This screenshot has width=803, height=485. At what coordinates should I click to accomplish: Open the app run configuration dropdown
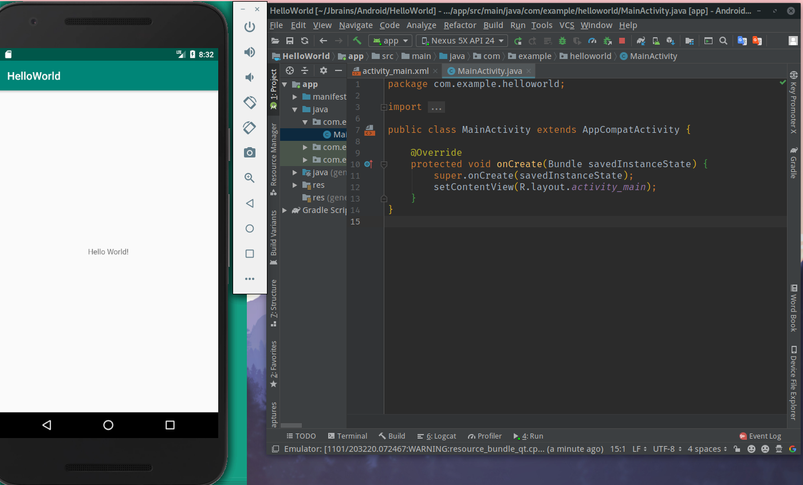point(391,41)
